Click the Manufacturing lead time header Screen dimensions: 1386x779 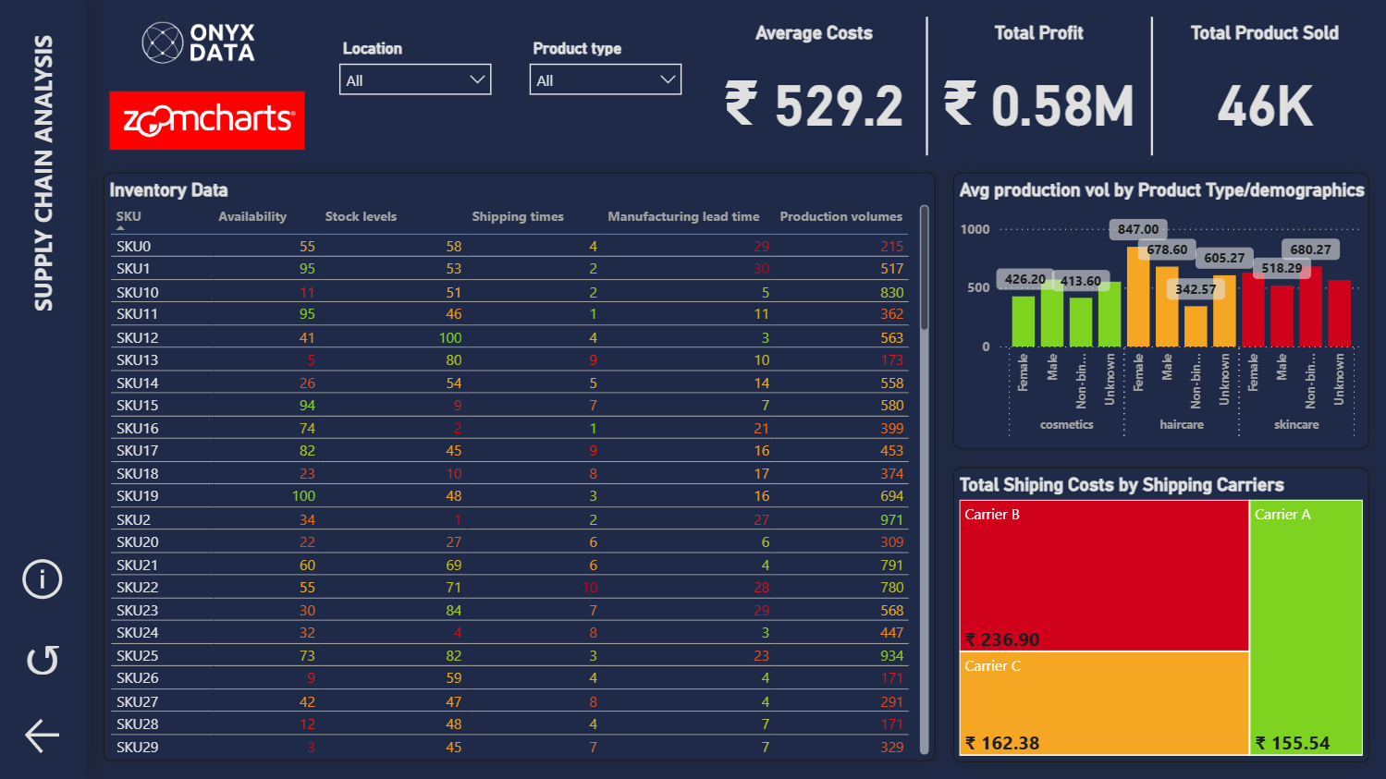(683, 216)
